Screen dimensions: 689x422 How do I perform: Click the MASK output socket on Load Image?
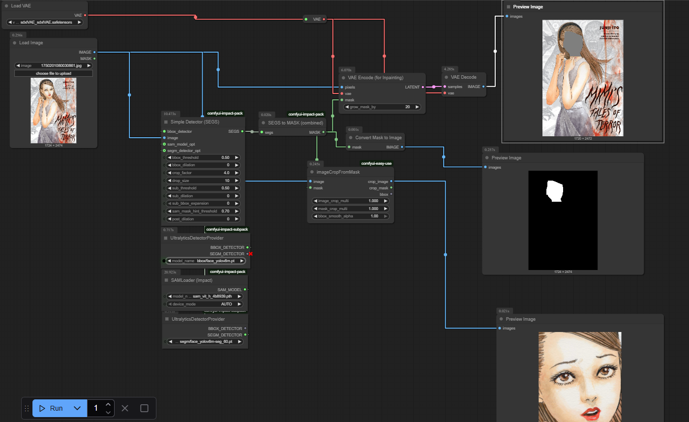pyautogui.click(x=94, y=59)
